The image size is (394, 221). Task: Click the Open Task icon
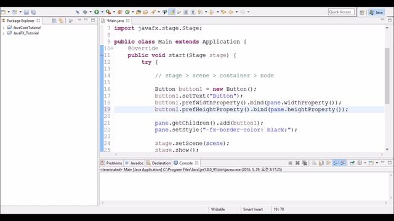(145, 12)
